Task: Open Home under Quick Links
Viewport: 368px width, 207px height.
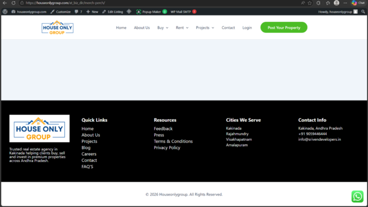Action: pos(87,129)
